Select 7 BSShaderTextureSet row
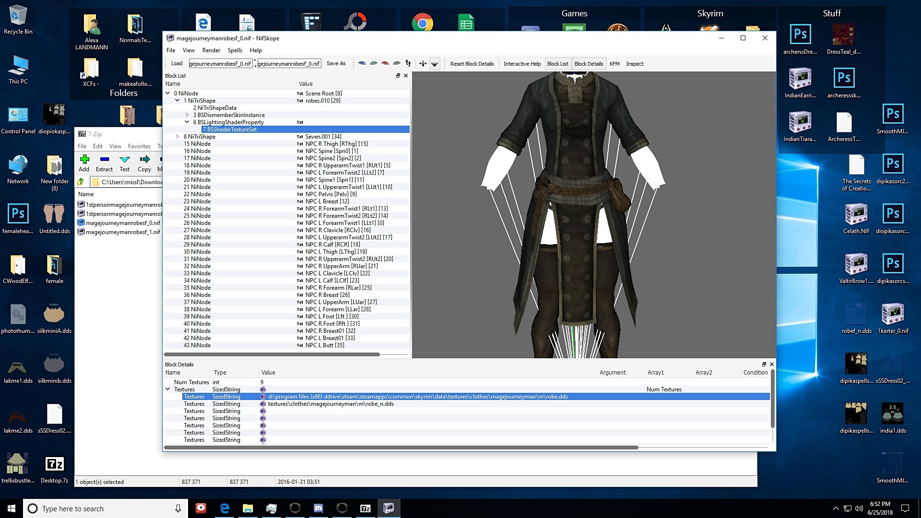This screenshot has height=518, width=921. click(x=287, y=129)
